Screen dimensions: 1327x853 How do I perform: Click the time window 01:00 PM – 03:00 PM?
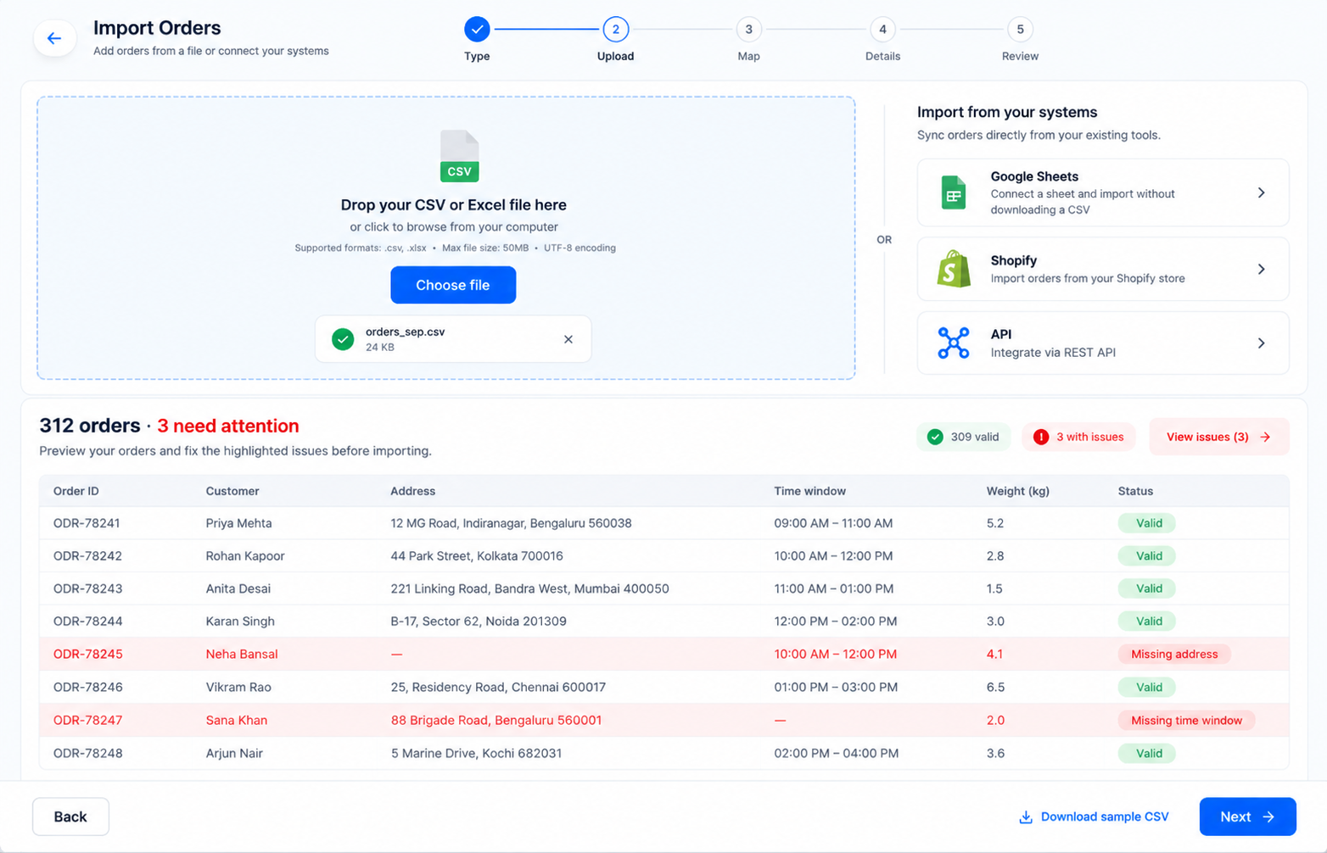pyautogui.click(x=836, y=687)
